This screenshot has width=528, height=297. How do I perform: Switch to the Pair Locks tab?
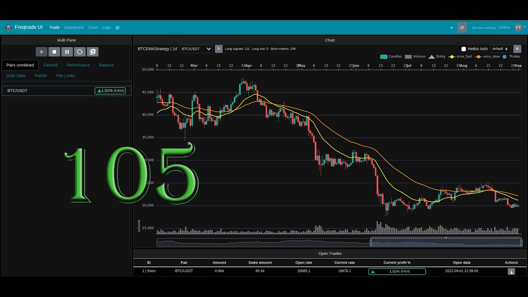pos(66,75)
